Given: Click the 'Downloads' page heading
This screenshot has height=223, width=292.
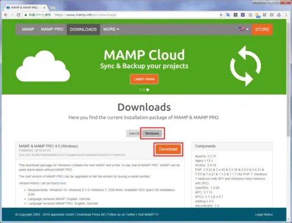Looking at the screenshot, I should [x=144, y=107].
